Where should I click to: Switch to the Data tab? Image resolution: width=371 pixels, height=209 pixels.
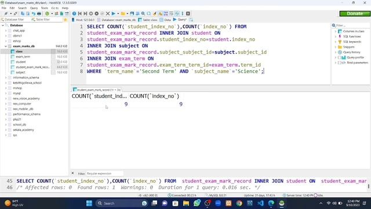[x=165, y=20]
